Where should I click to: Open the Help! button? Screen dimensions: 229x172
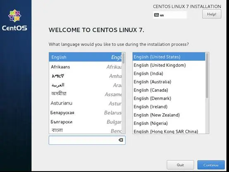[x=212, y=14]
